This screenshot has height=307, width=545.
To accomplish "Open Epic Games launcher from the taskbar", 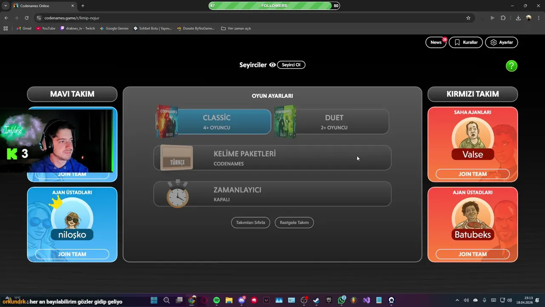I will 329,300.
